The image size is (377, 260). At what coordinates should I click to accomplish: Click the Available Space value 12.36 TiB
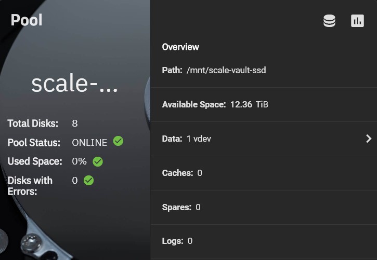click(x=249, y=105)
